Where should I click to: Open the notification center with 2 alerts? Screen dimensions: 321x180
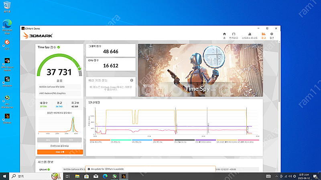(x=315, y=176)
